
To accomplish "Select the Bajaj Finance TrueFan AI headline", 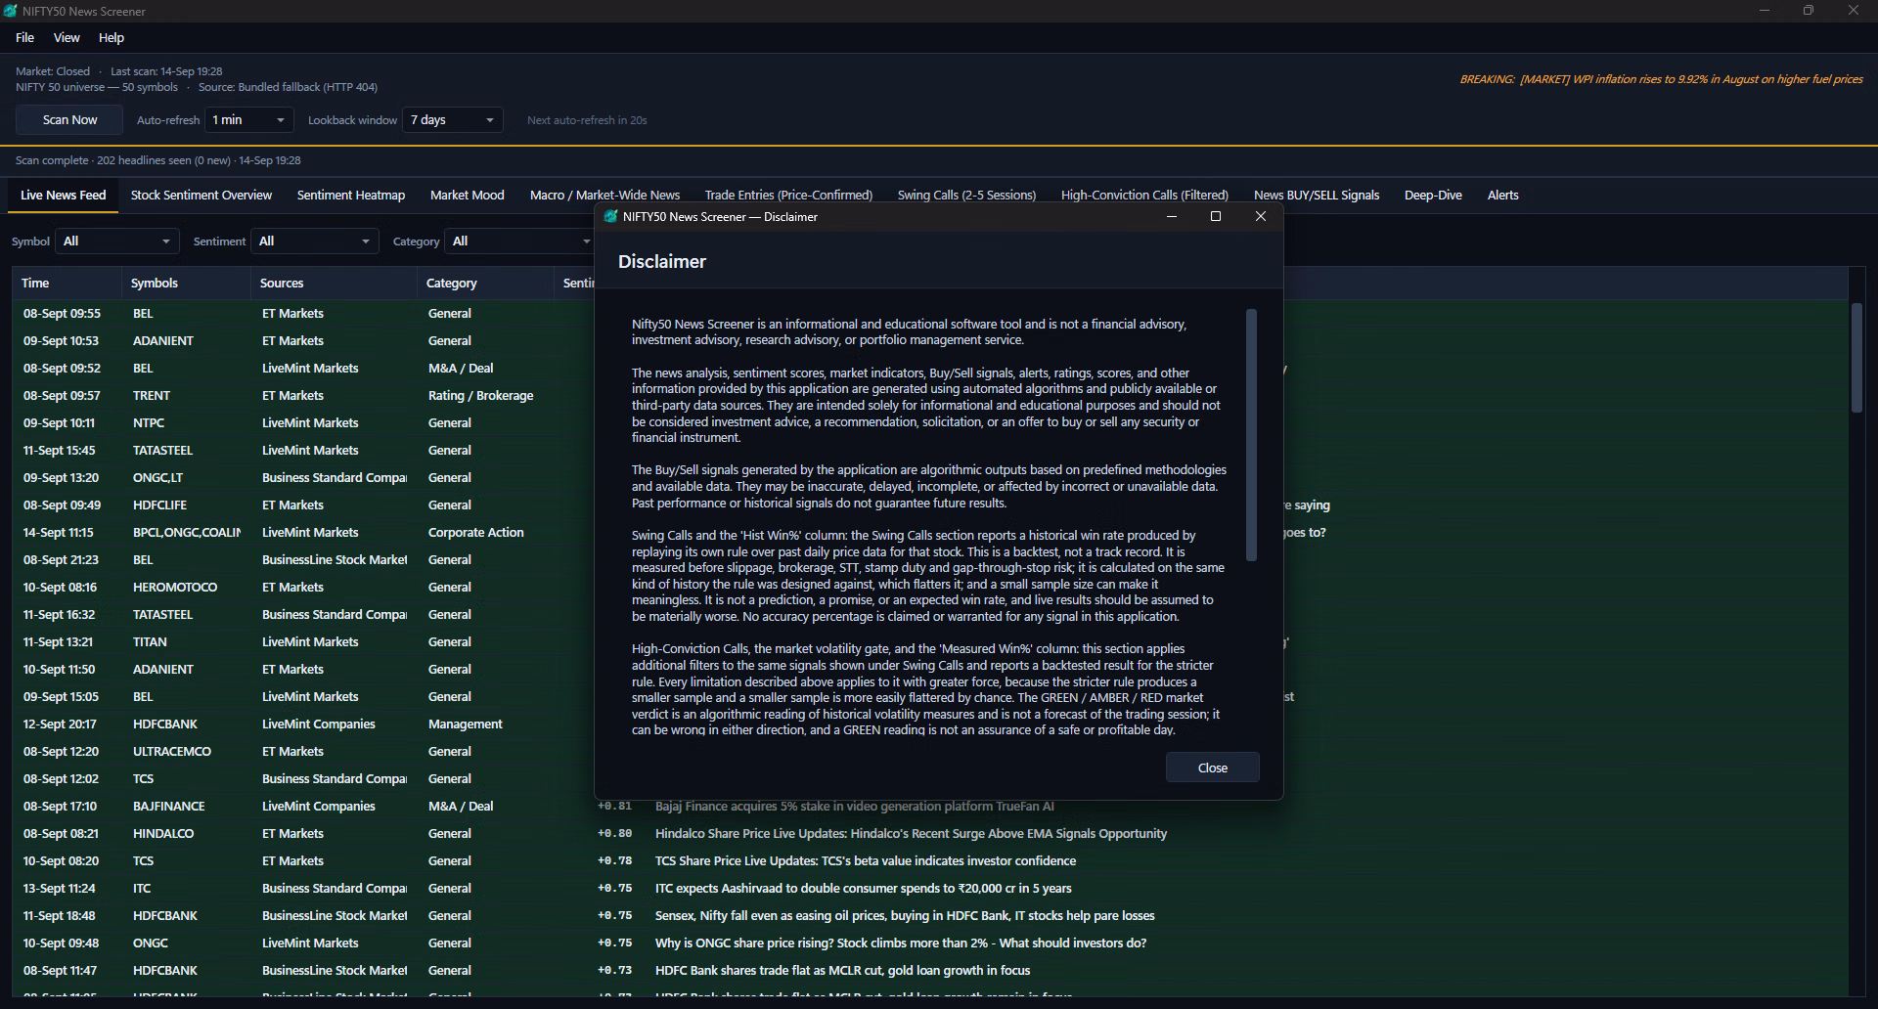I will coord(855,807).
